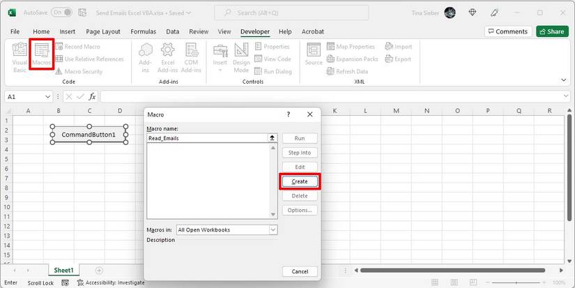Open Expansion Packs

pos(353,59)
